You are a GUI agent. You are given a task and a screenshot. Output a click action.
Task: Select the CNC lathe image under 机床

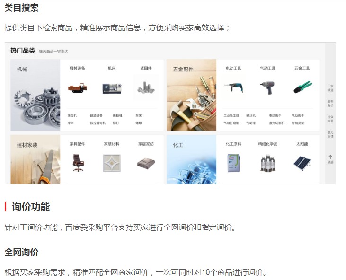(x=112, y=88)
